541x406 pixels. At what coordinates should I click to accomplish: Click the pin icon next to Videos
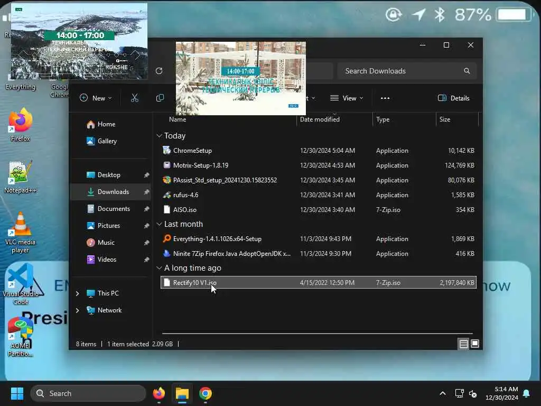point(146,260)
